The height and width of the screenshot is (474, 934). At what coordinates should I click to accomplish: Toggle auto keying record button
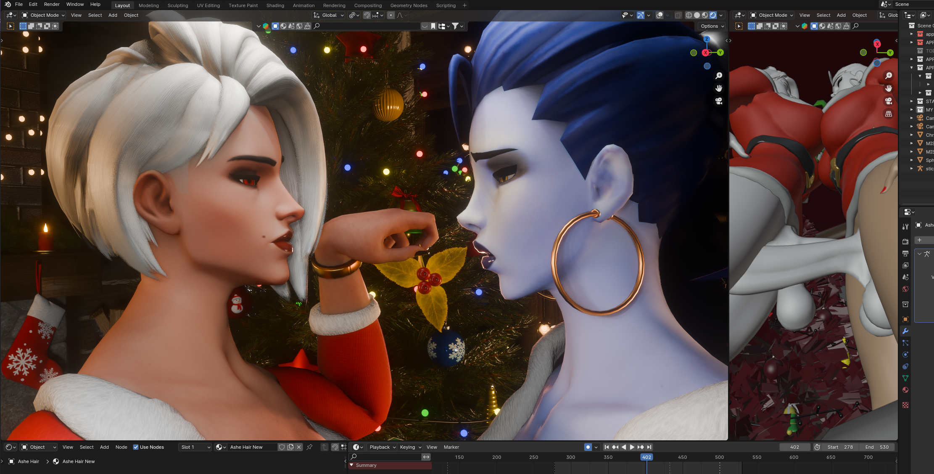(588, 447)
